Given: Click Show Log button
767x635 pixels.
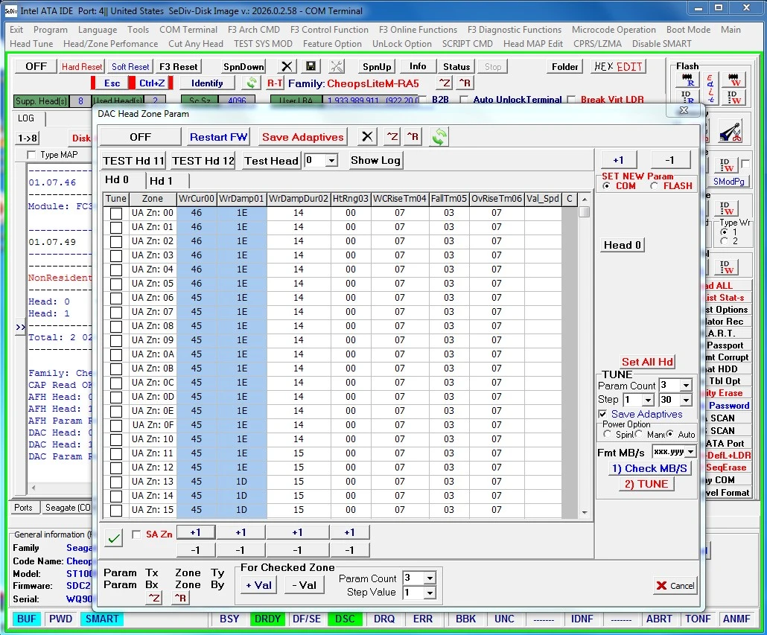Looking at the screenshot, I should click(375, 160).
